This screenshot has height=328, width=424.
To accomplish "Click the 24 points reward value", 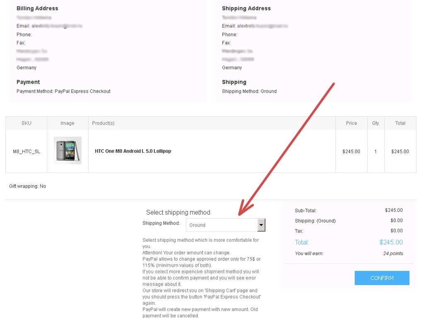I will pyautogui.click(x=393, y=253).
